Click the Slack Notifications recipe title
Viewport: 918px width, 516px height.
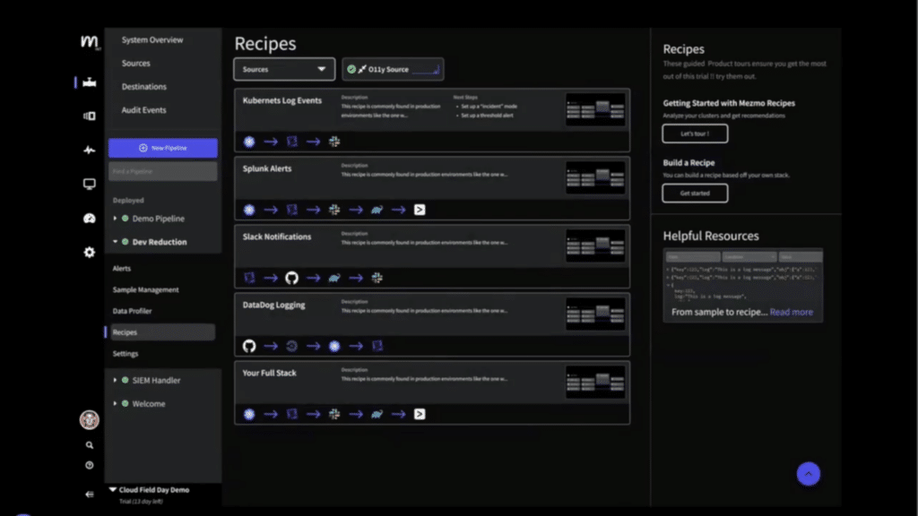(x=277, y=236)
